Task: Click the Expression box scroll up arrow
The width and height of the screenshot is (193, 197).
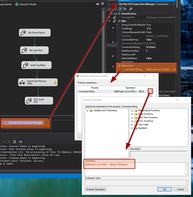Action: pyautogui.click(x=186, y=164)
